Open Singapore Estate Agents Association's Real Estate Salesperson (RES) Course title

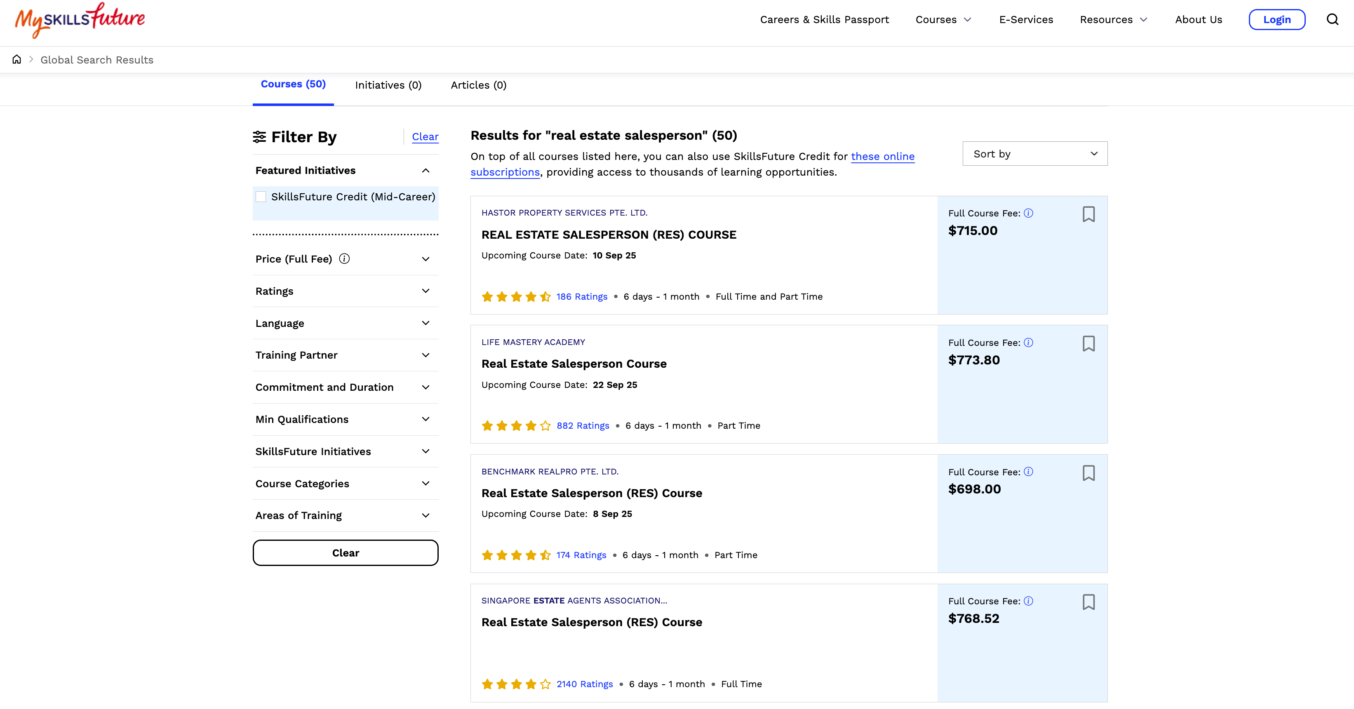pyautogui.click(x=591, y=622)
